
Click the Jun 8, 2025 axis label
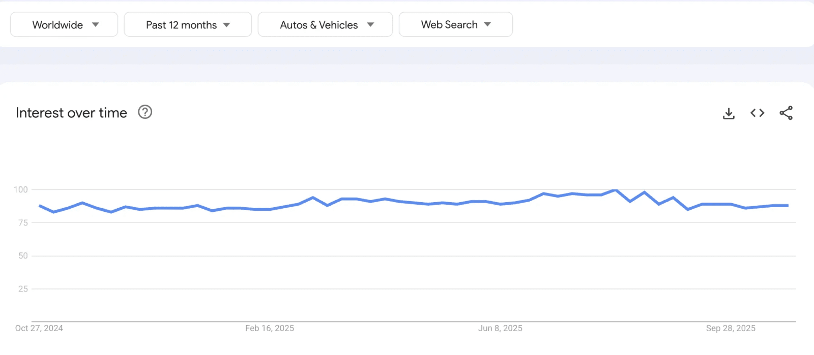pos(500,328)
